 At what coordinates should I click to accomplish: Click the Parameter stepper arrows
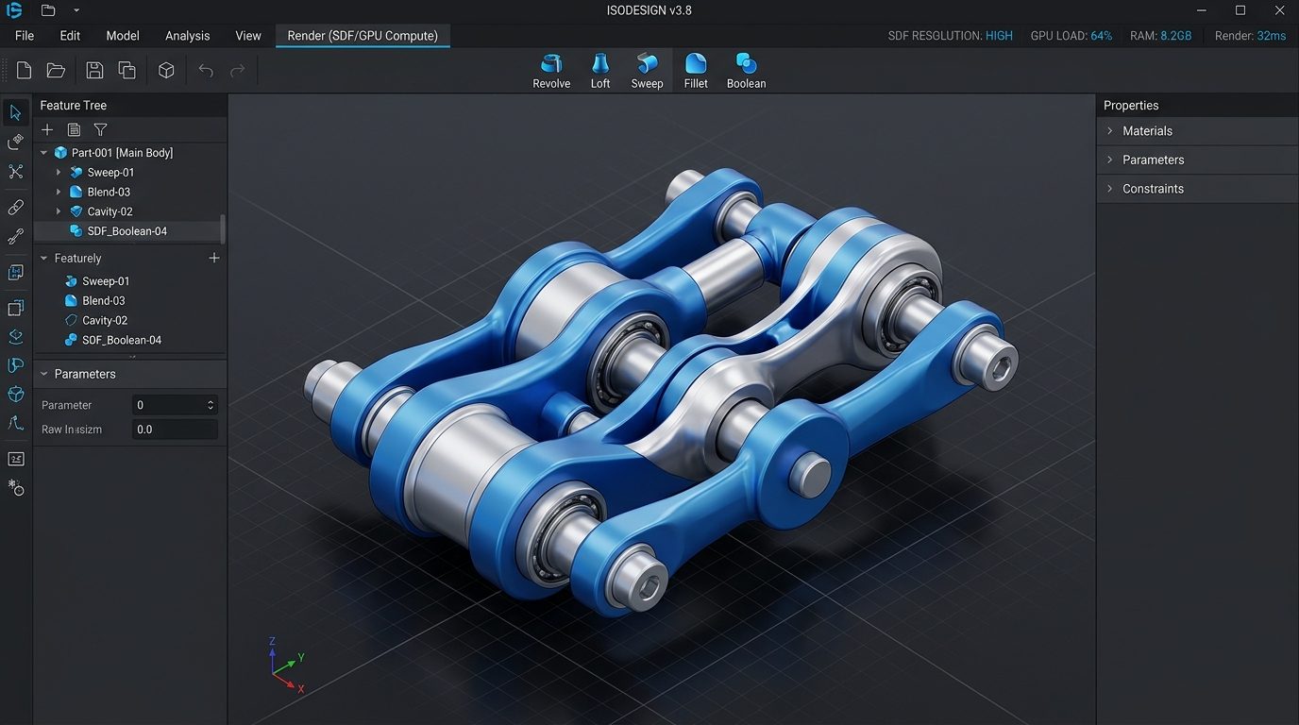click(x=211, y=405)
